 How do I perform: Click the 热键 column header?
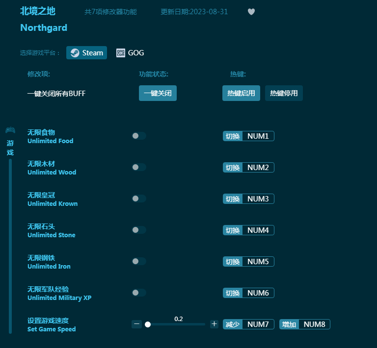click(238, 74)
